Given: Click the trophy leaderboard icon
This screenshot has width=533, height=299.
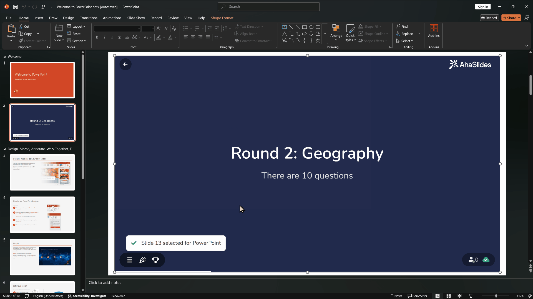Looking at the screenshot, I should 155,260.
